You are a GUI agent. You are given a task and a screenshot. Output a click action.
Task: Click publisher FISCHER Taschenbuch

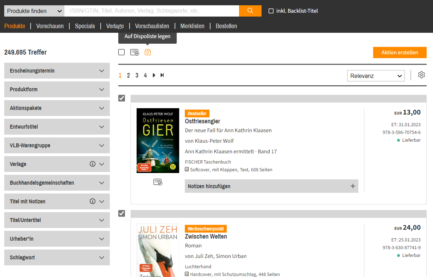point(208,162)
